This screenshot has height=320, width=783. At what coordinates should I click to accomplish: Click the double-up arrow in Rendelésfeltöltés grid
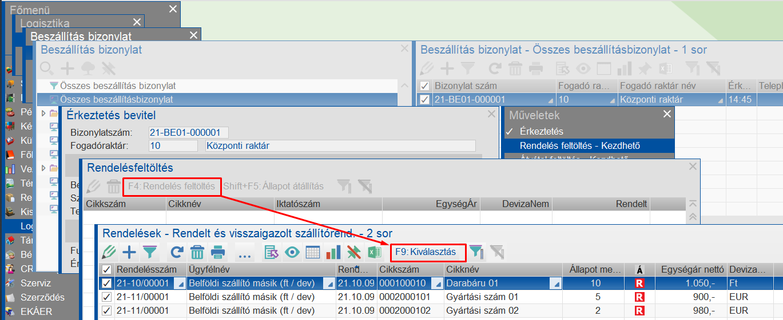pos(693,217)
